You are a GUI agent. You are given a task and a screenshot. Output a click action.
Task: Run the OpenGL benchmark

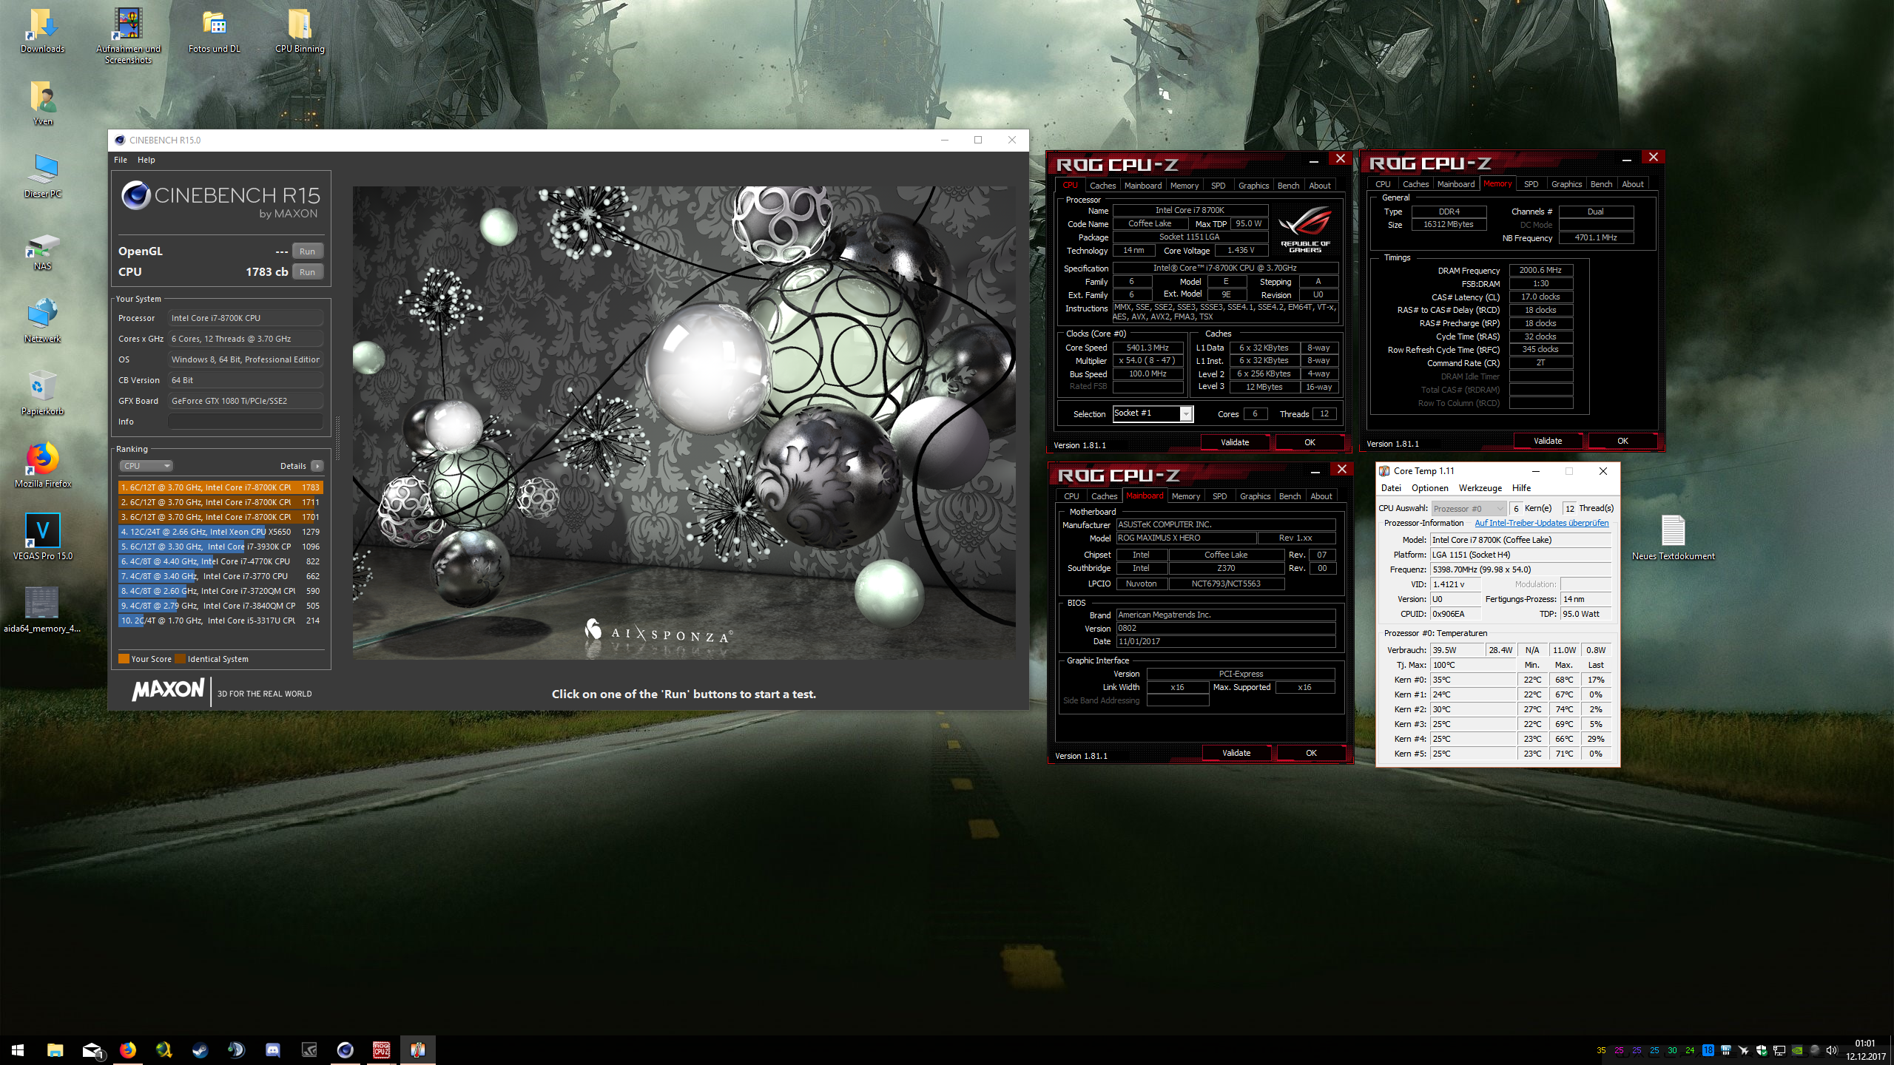307,251
